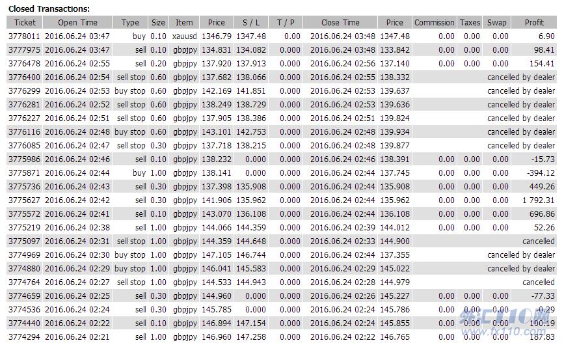Click the Closed Transactions heading
564x343 pixels.
(49, 8)
